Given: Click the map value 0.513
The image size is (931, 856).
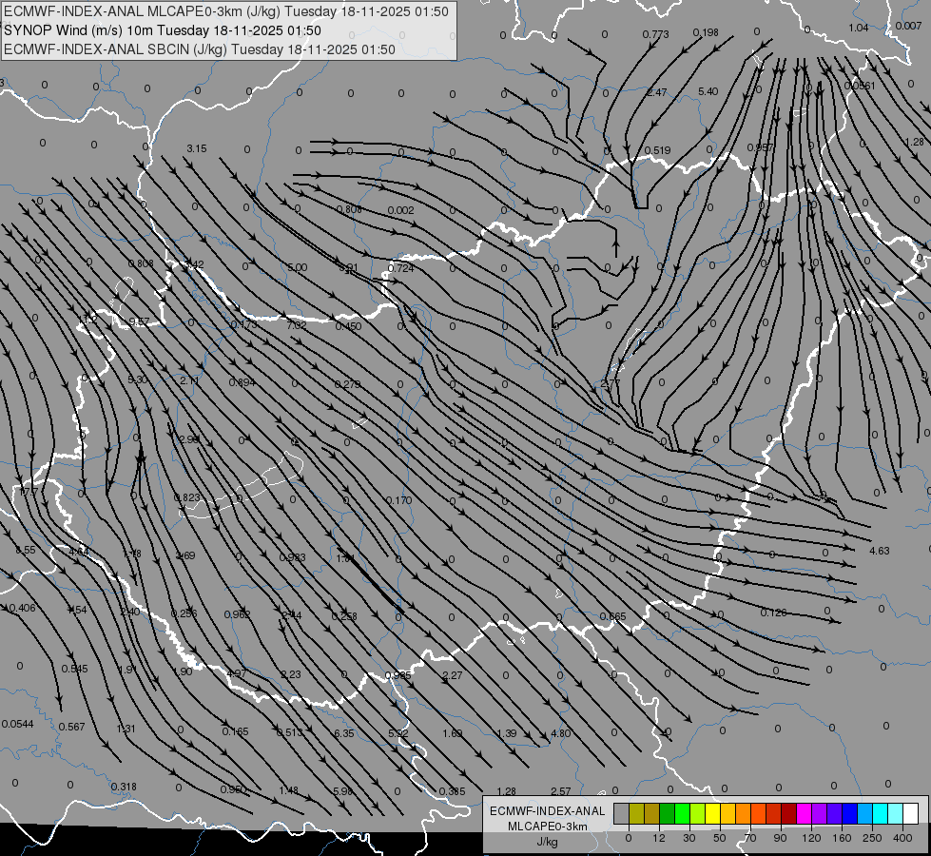Looking at the screenshot, I should tap(290, 732).
